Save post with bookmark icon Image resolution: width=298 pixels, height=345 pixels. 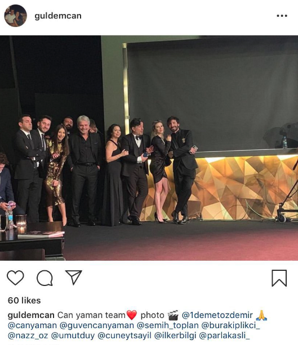[x=279, y=278]
